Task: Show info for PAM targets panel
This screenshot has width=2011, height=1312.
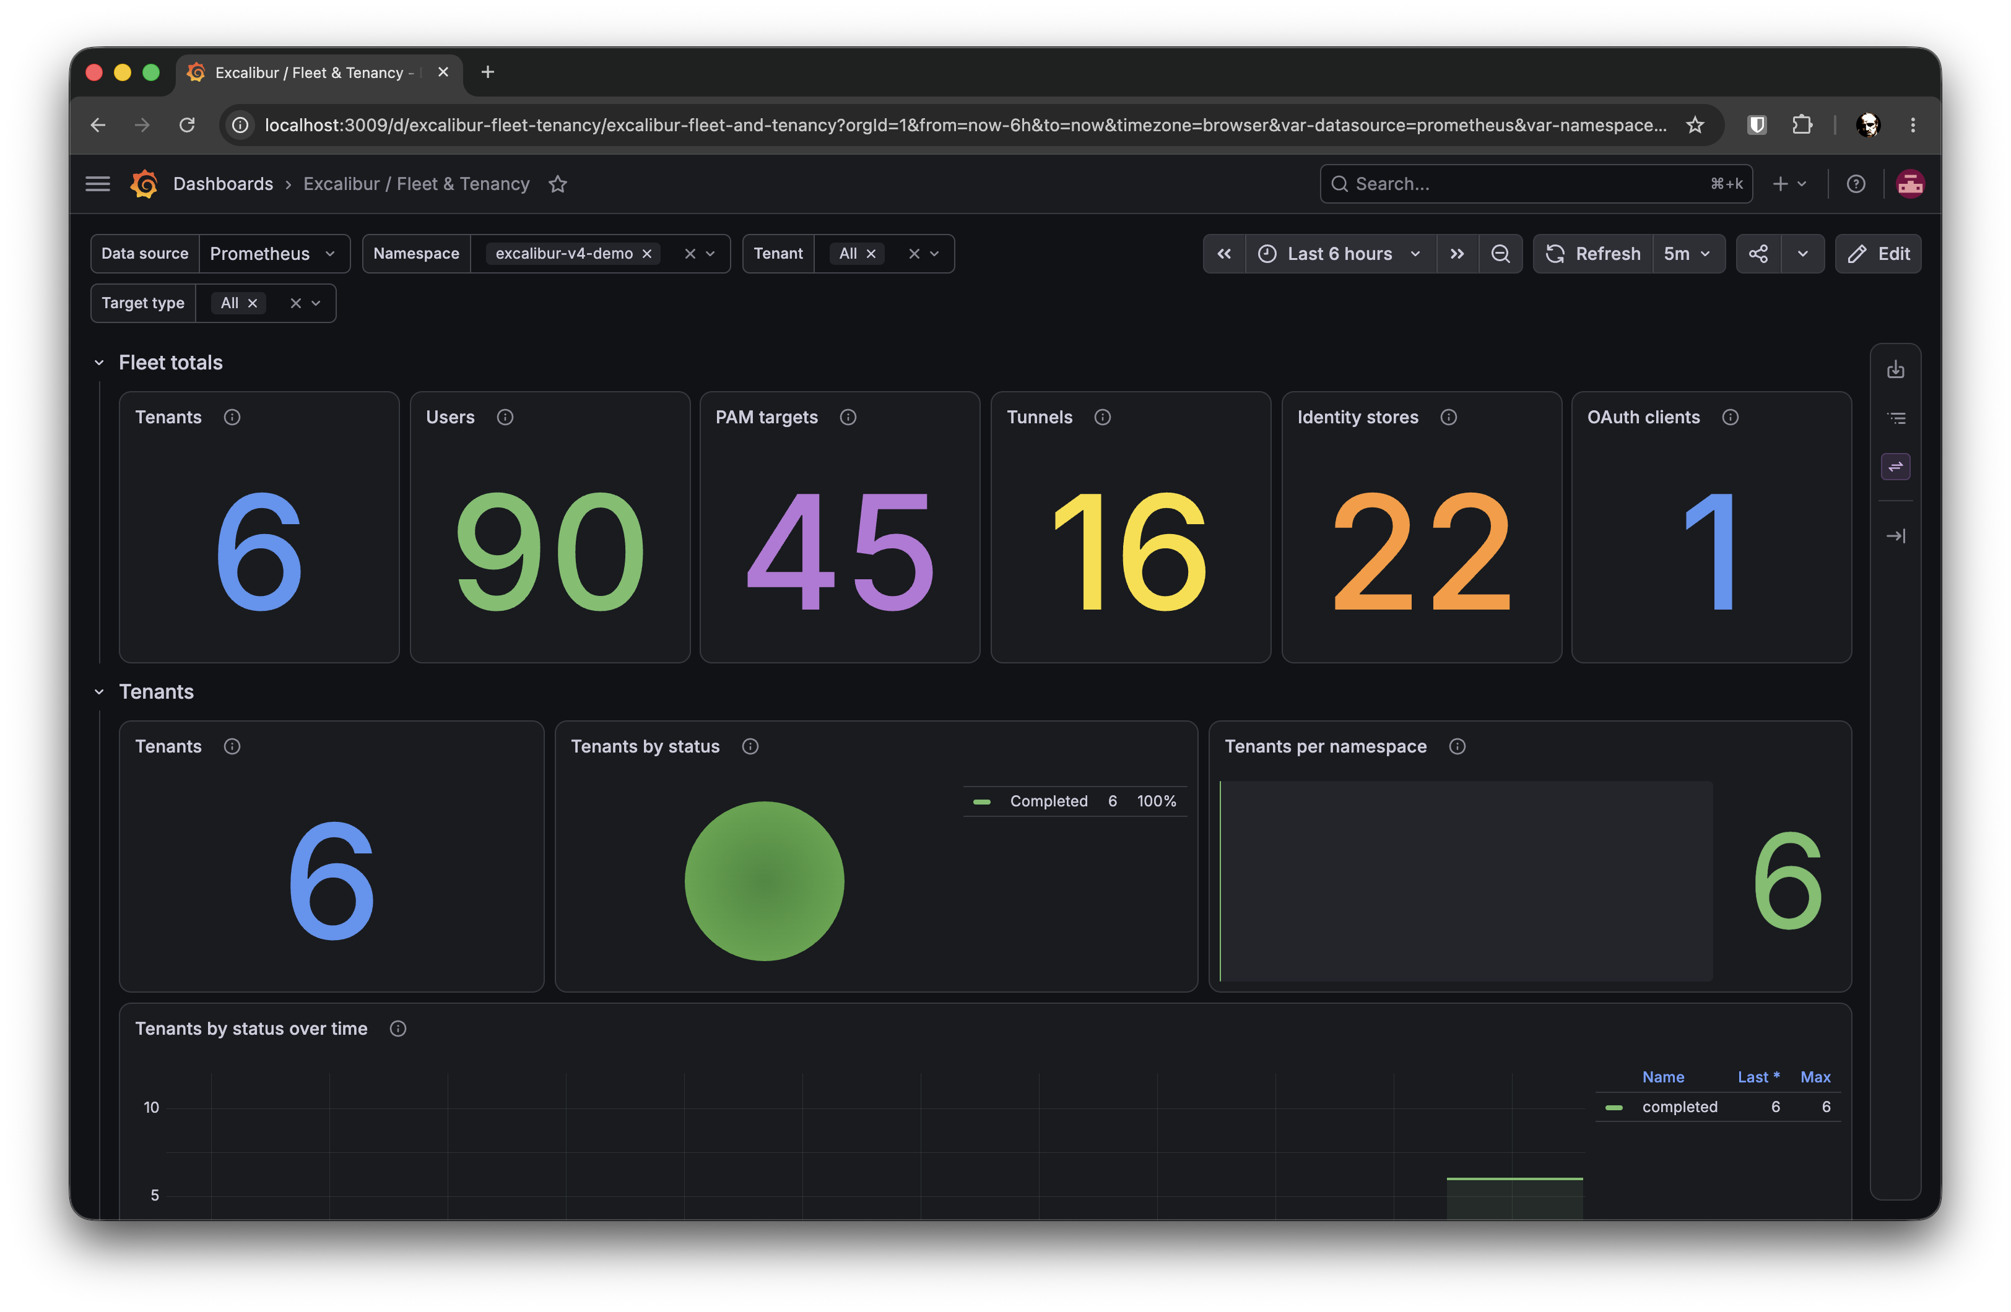Action: (x=848, y=416)
